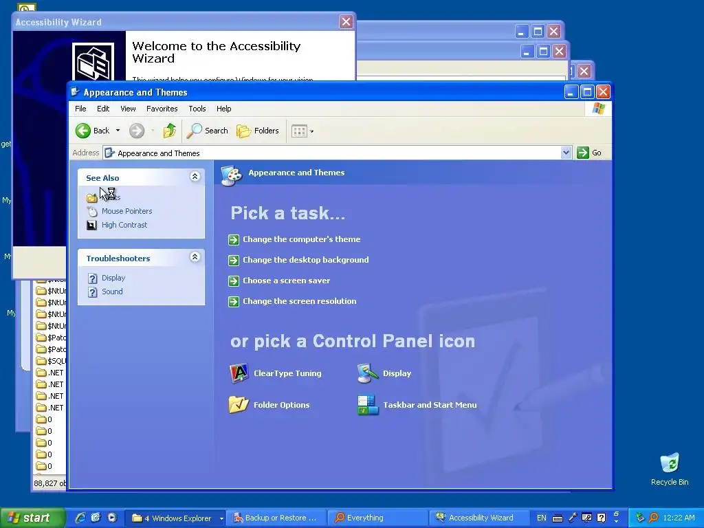Viewport: 704px width, 528px height.
Task: Go up one folder level
Action: click(169, 131)
